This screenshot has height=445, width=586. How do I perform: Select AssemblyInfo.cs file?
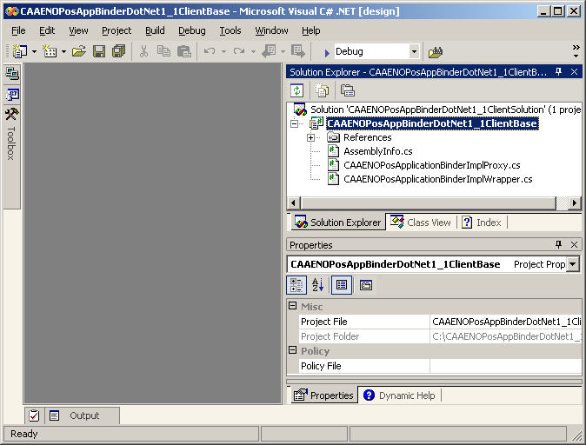point(378,151)
